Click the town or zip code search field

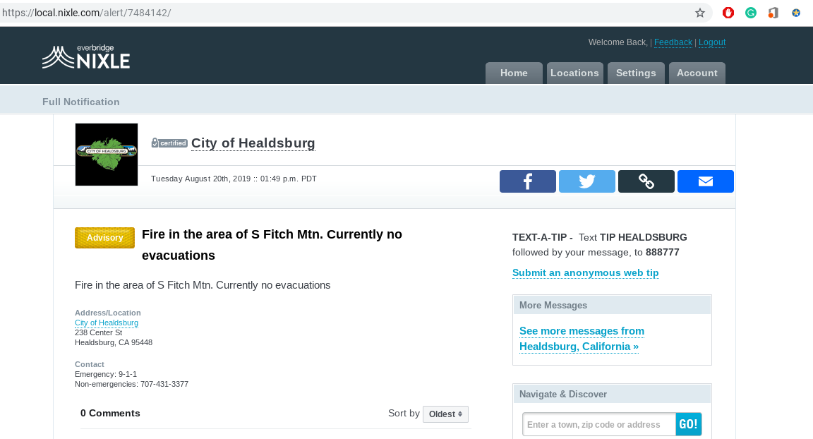pyautogui.click(x=599, y=425)
